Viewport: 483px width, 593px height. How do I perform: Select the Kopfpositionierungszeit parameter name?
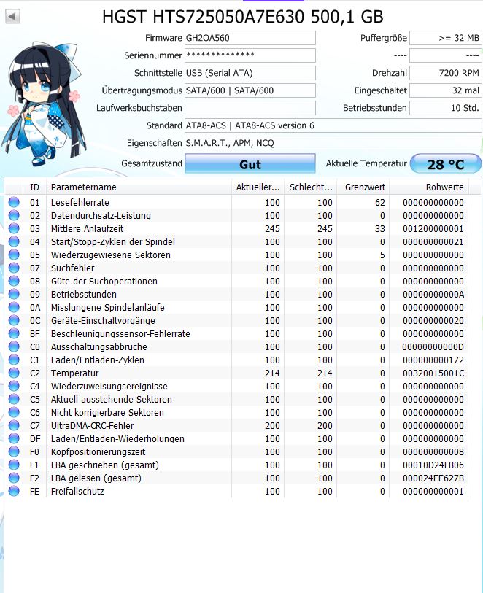coord(98,452)
